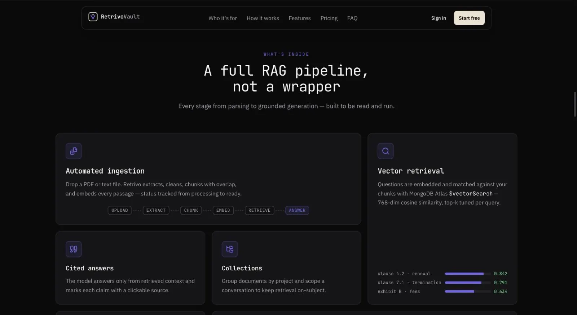Click the UPLOAD pipeline step chip

click(120, 210)
